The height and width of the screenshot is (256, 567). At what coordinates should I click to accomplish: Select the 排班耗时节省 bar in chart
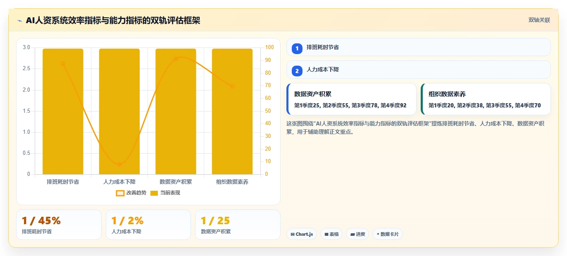pyautogui.click(x=63, y=111)
